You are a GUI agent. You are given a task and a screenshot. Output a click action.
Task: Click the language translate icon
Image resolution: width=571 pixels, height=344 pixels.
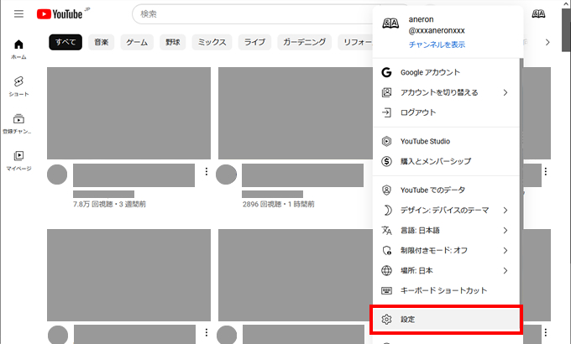click(x=386, y=231)
